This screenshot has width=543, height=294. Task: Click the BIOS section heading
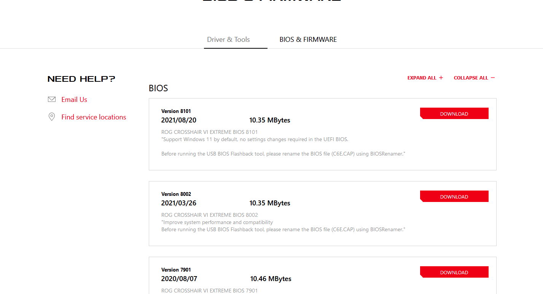point(158,88)
